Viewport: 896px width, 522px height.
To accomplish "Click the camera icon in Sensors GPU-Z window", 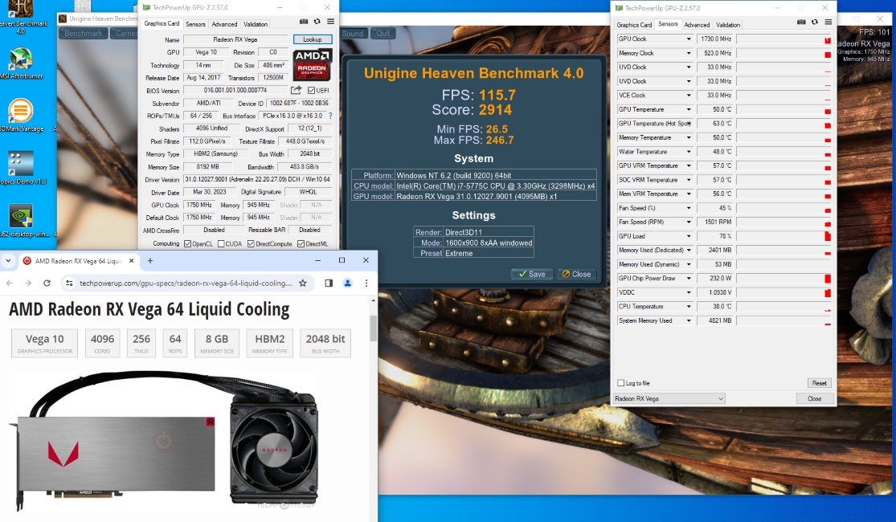I will (801, 22).
